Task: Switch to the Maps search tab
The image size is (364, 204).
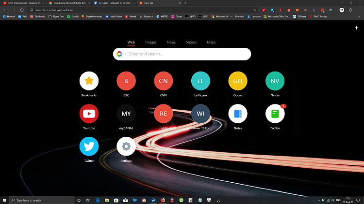Action: (211, 43)
